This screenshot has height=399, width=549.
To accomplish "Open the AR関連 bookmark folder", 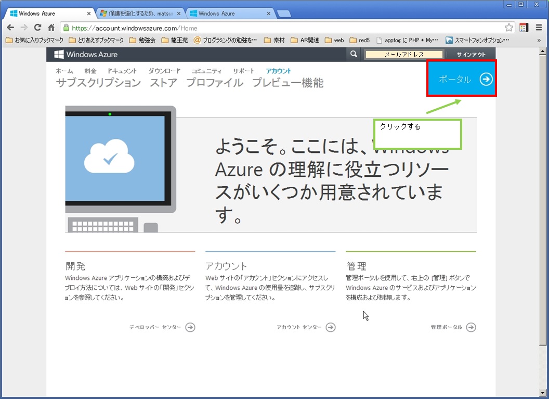I will click(305, 40).
